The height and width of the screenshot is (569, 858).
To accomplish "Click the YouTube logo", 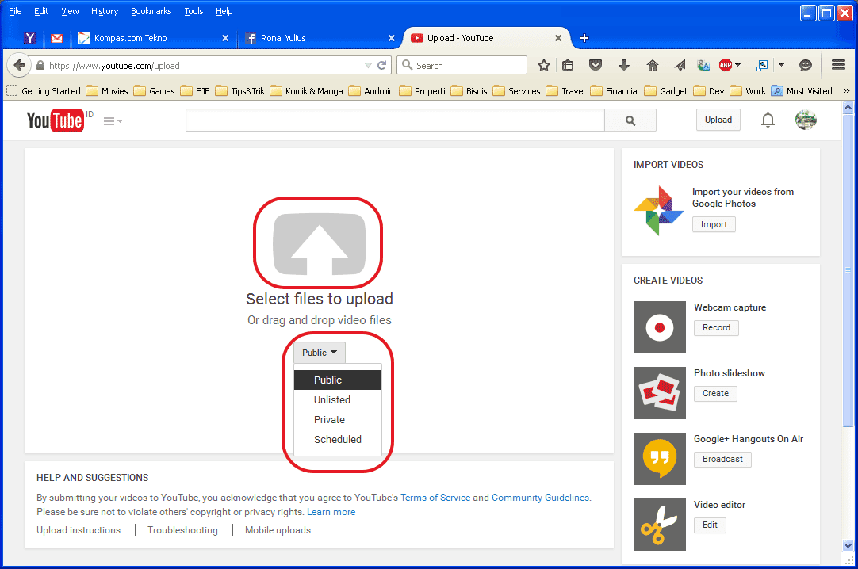I will click(56, 120).
